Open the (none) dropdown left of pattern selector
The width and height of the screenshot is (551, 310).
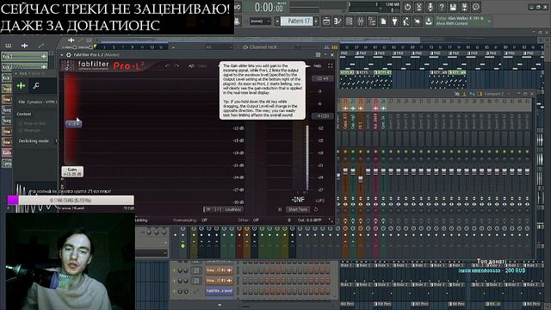point(260,22)
